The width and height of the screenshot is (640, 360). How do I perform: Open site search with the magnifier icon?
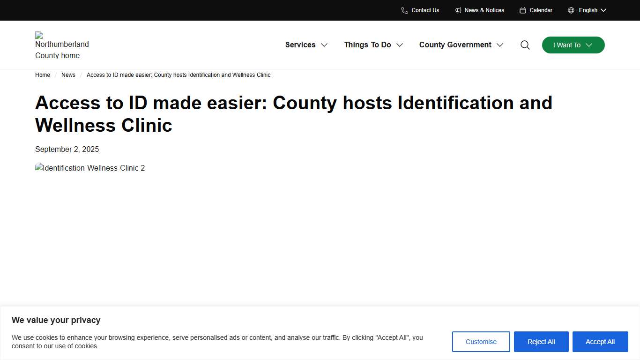click(x=525, y=45)
